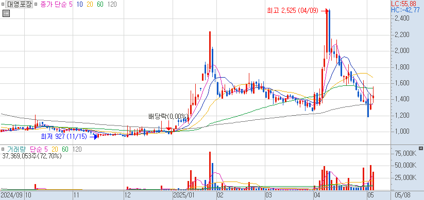Click the 최고 2,525 (04/09) high annotation
The height and width of the screenshot is (200, 424).
[292, 11]
